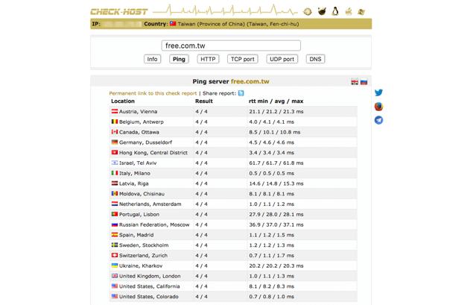Open the Firefox add-on icon

(x=378, y=107)
